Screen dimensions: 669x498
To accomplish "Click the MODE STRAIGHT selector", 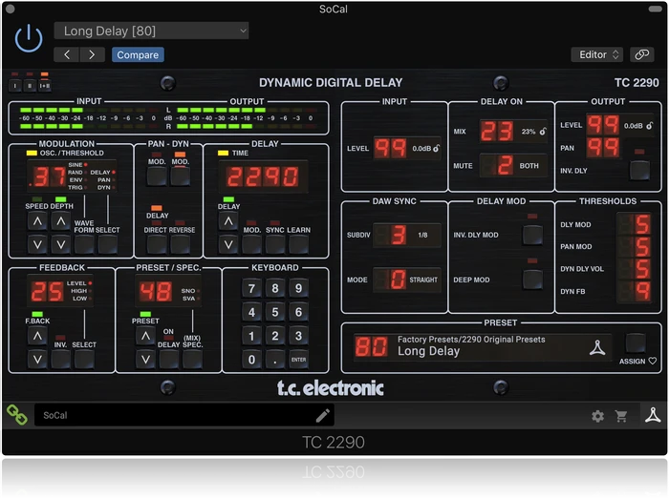I will (407, 280).
